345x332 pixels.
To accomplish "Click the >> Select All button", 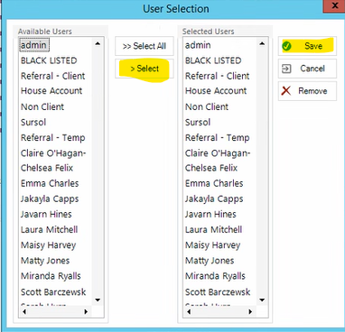I will (145, 46).
